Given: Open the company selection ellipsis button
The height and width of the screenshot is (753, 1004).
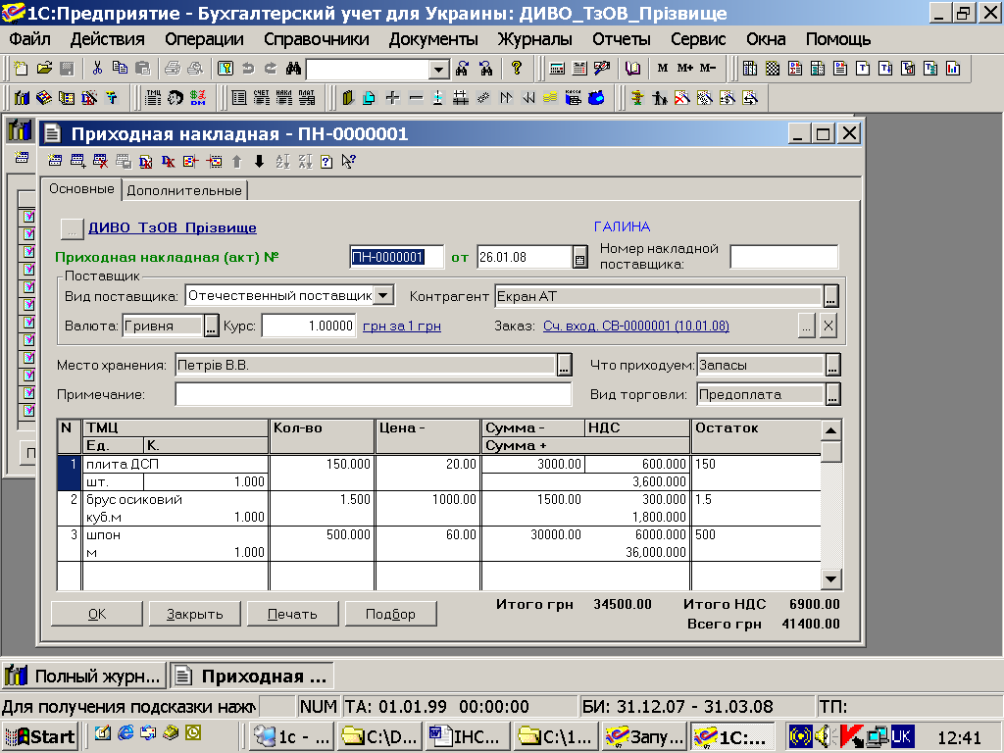Looking at the screenshot, I should point(72,228).
